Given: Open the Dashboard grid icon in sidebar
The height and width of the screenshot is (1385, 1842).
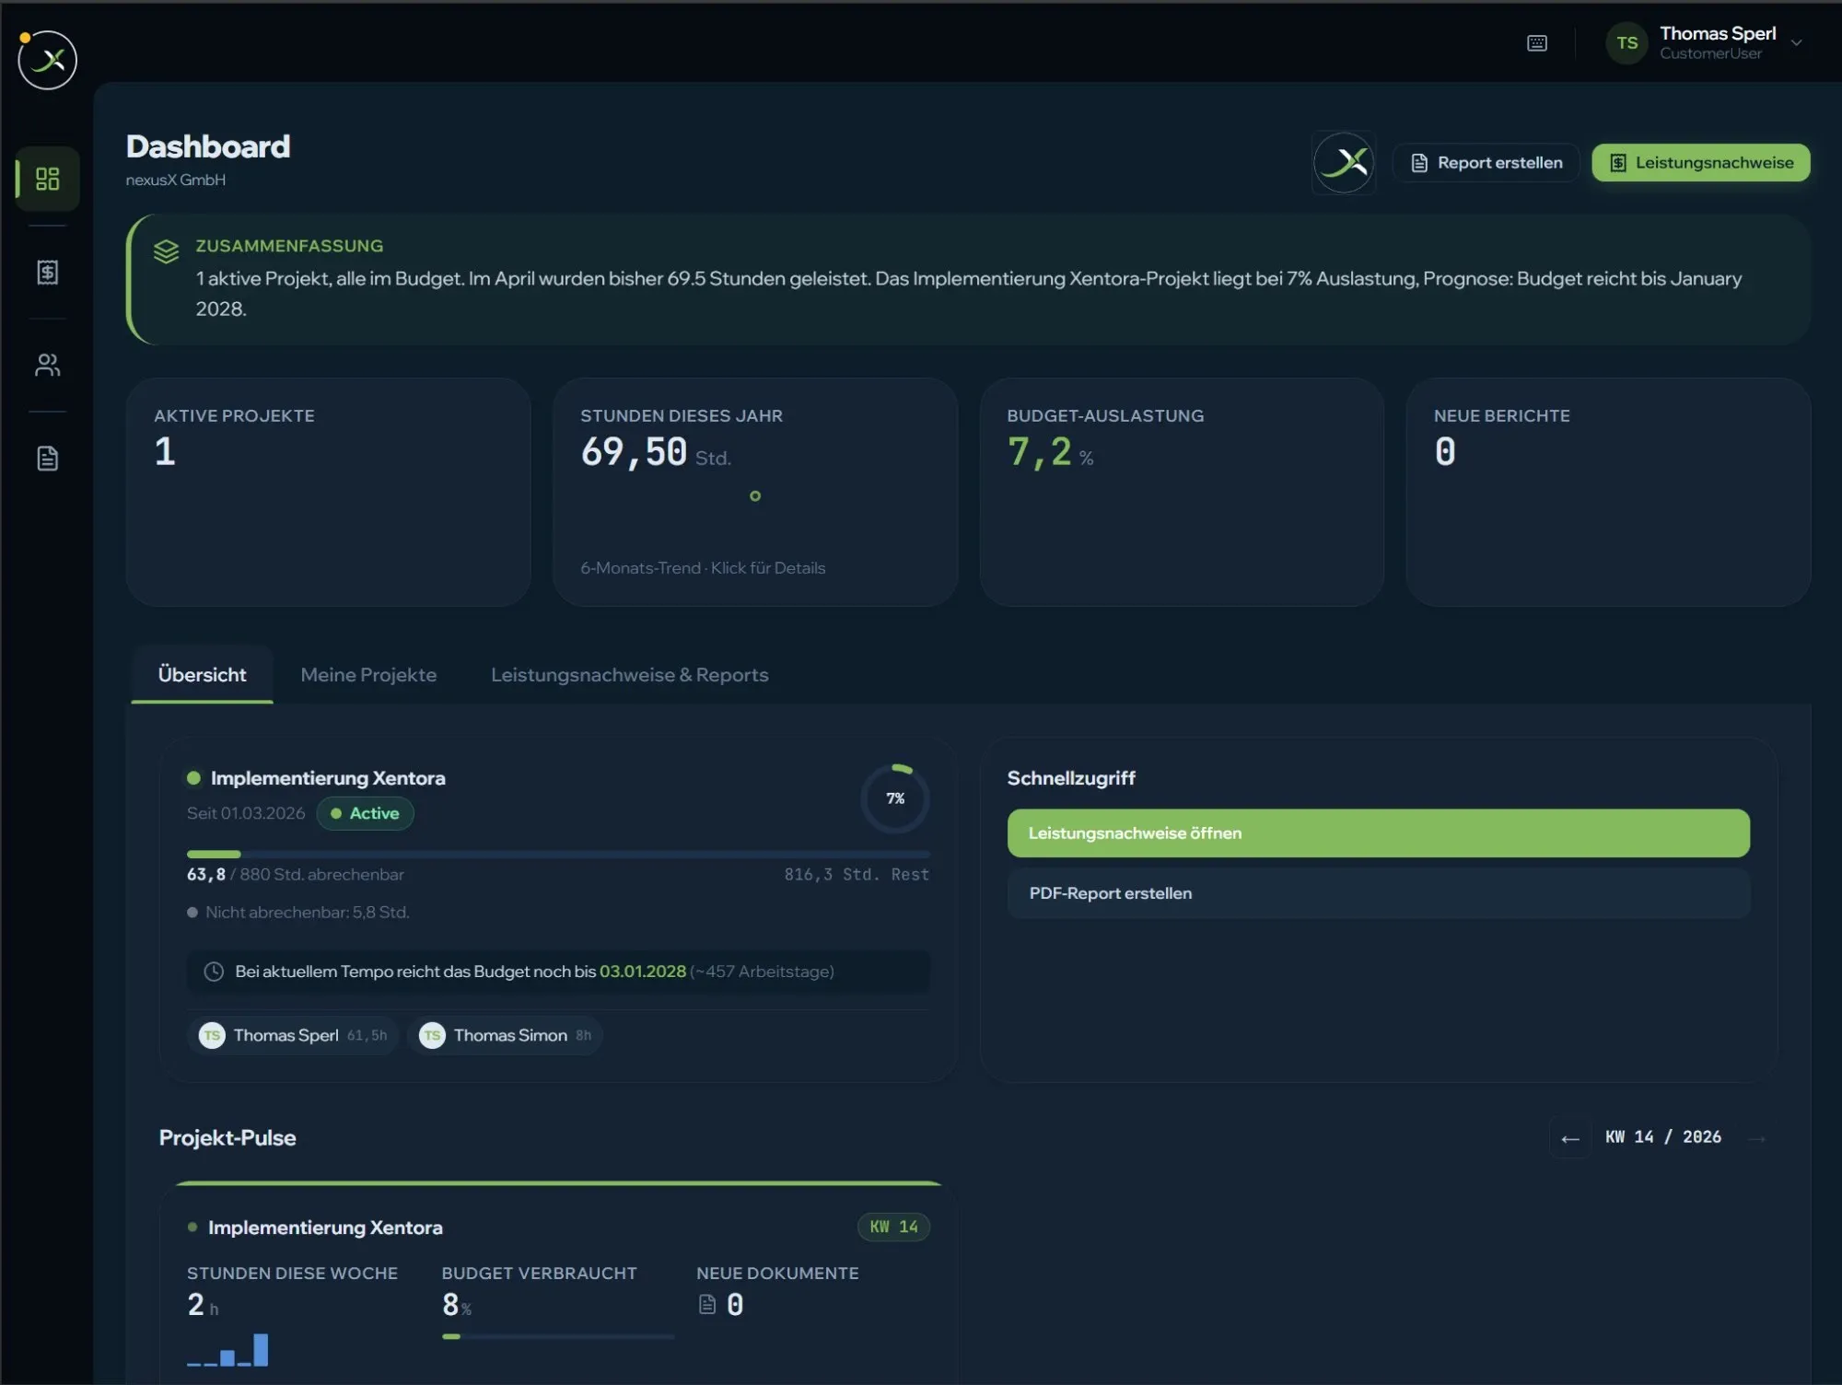Looking at the screenshot, I should click(47, 179).
